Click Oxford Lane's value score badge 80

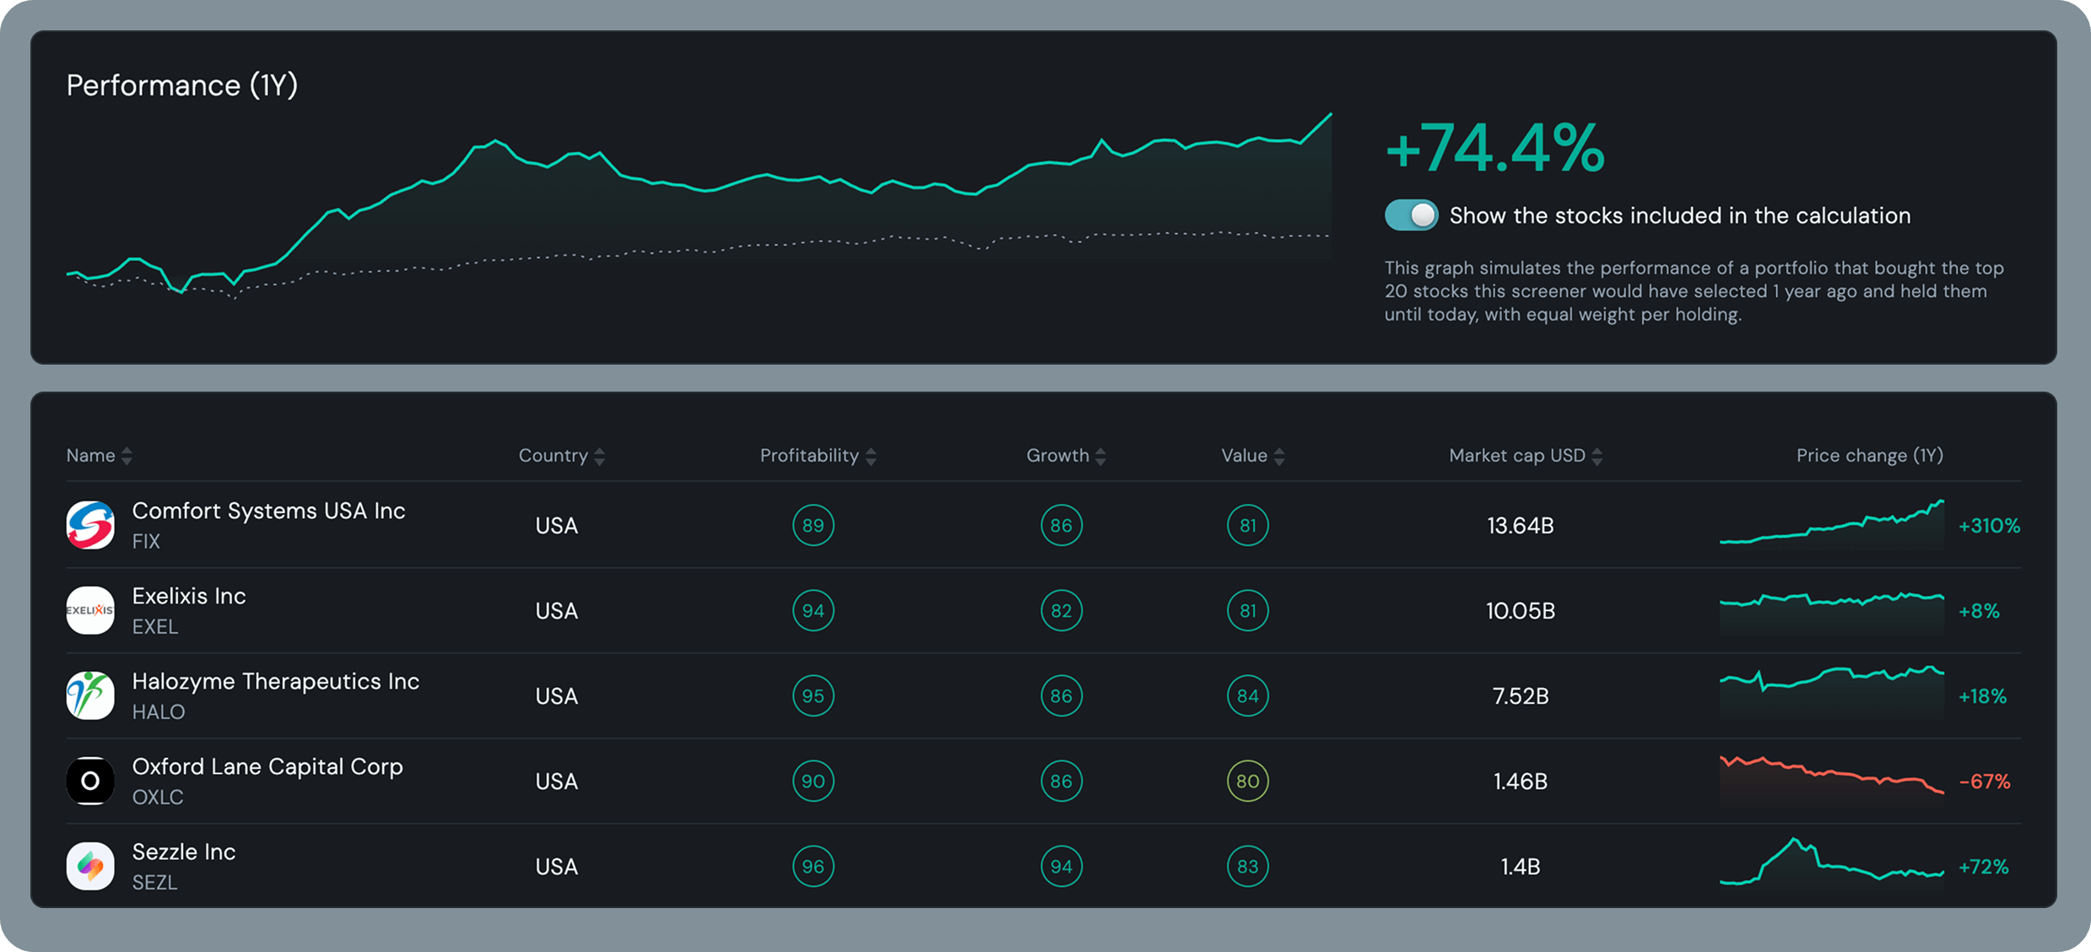[1247, 781]
